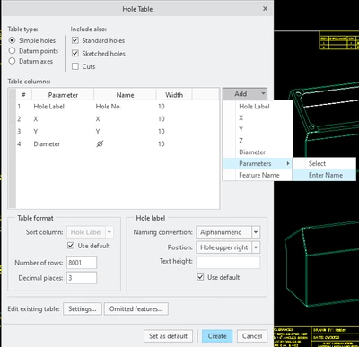Toggle Use default under Sort column
The image size is (359, 347).
pos(71,246)
